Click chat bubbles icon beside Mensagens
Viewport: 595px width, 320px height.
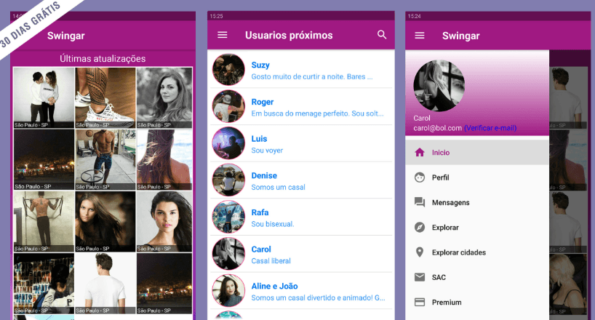(x=419, y=202)
